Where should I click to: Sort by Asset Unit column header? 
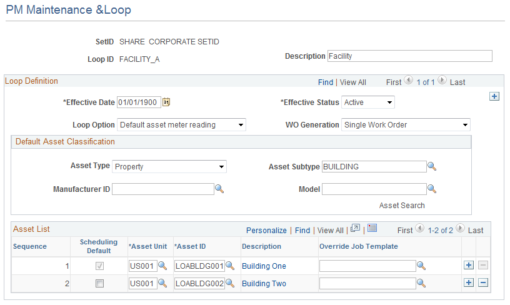tap(148, 246)
